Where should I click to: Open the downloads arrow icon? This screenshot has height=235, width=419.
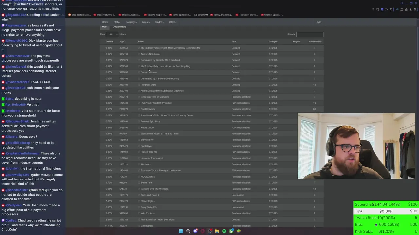pyautogui.click(x=410, y=9)
